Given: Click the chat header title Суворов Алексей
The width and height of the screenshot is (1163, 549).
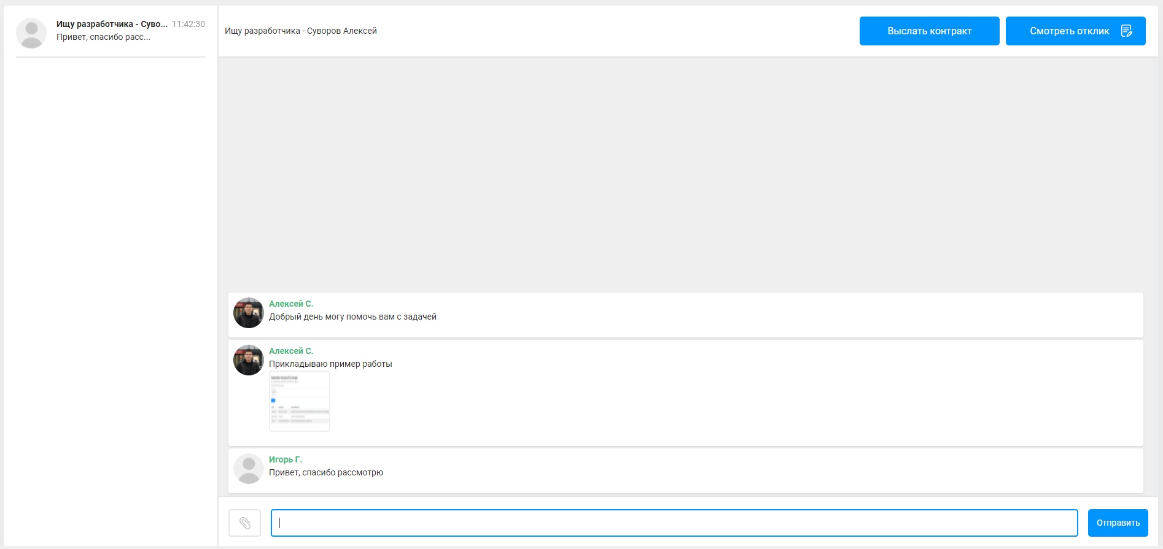Looking at the screenshot, I should coord(301,31).
